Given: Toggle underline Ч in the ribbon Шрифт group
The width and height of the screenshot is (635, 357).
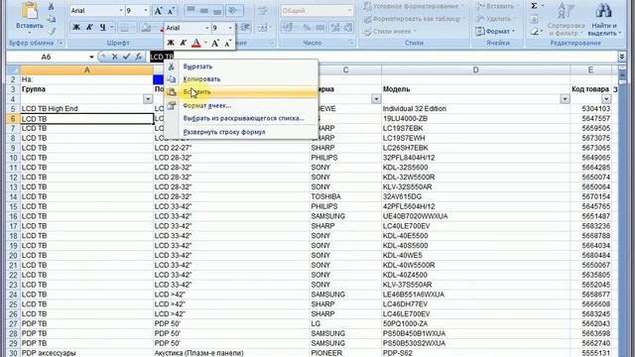Looking at the screenshot, I should [x=103, y=27].
